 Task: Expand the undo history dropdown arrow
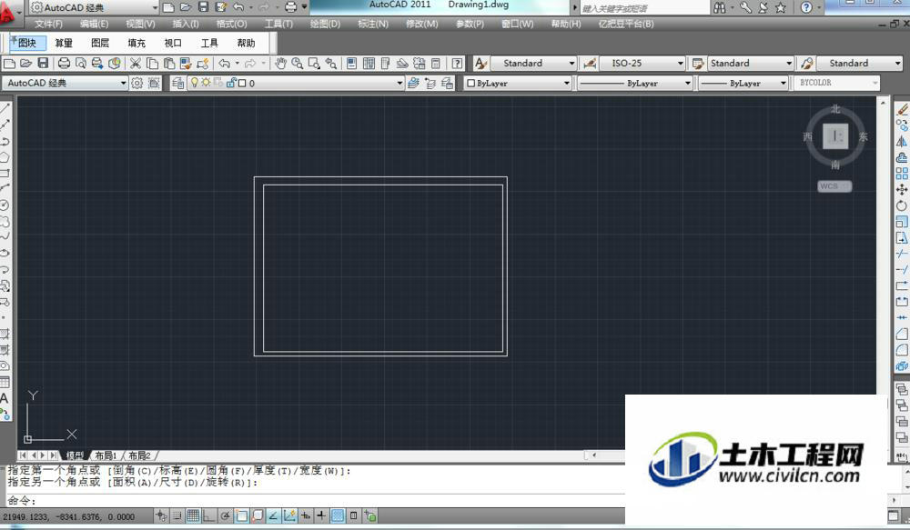[238, 64]
